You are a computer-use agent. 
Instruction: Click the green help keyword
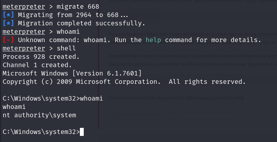coord(154,40)
